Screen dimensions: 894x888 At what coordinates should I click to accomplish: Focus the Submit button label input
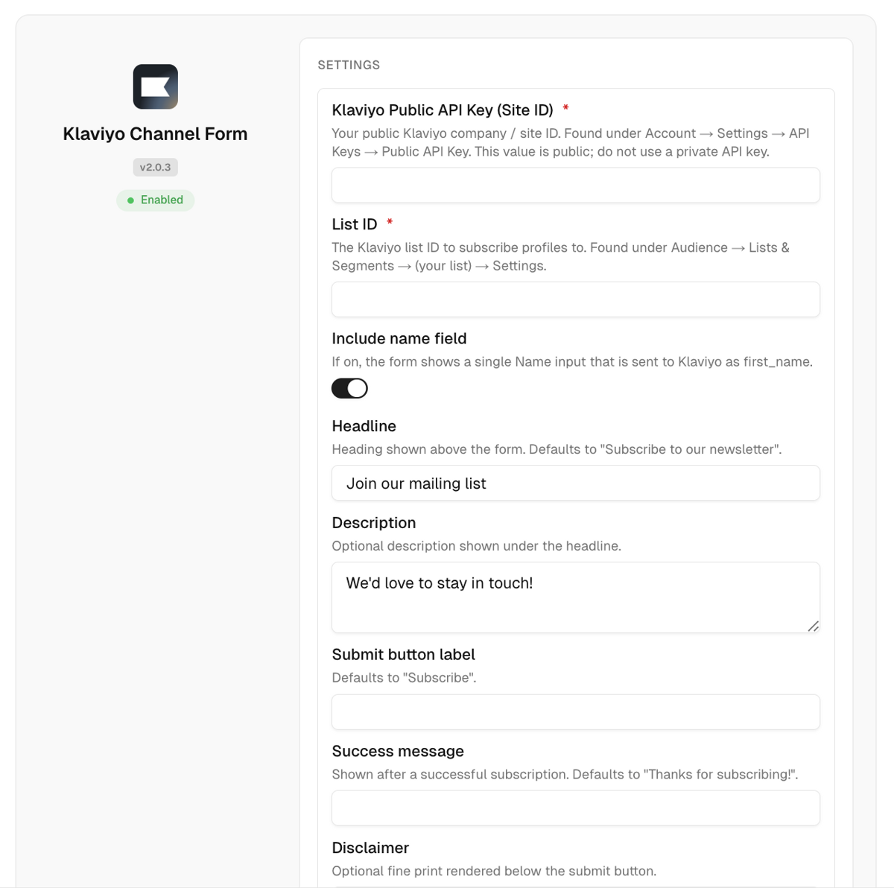[575, 712]
